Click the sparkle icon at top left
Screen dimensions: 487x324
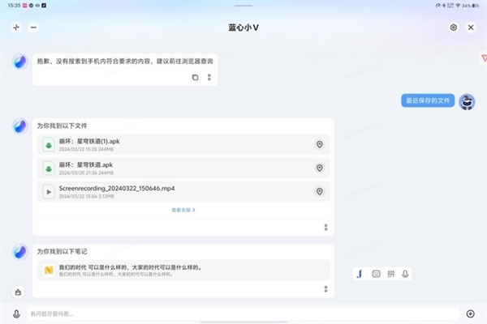pos(15,27)
